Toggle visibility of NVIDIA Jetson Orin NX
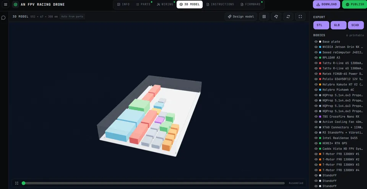 (316, 47)
